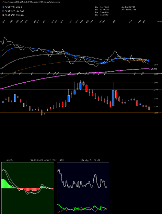This screenshot has width=162, height=214.
Task: Click the tall blue candlestick with the long upper wick
Action: point(113,98)
